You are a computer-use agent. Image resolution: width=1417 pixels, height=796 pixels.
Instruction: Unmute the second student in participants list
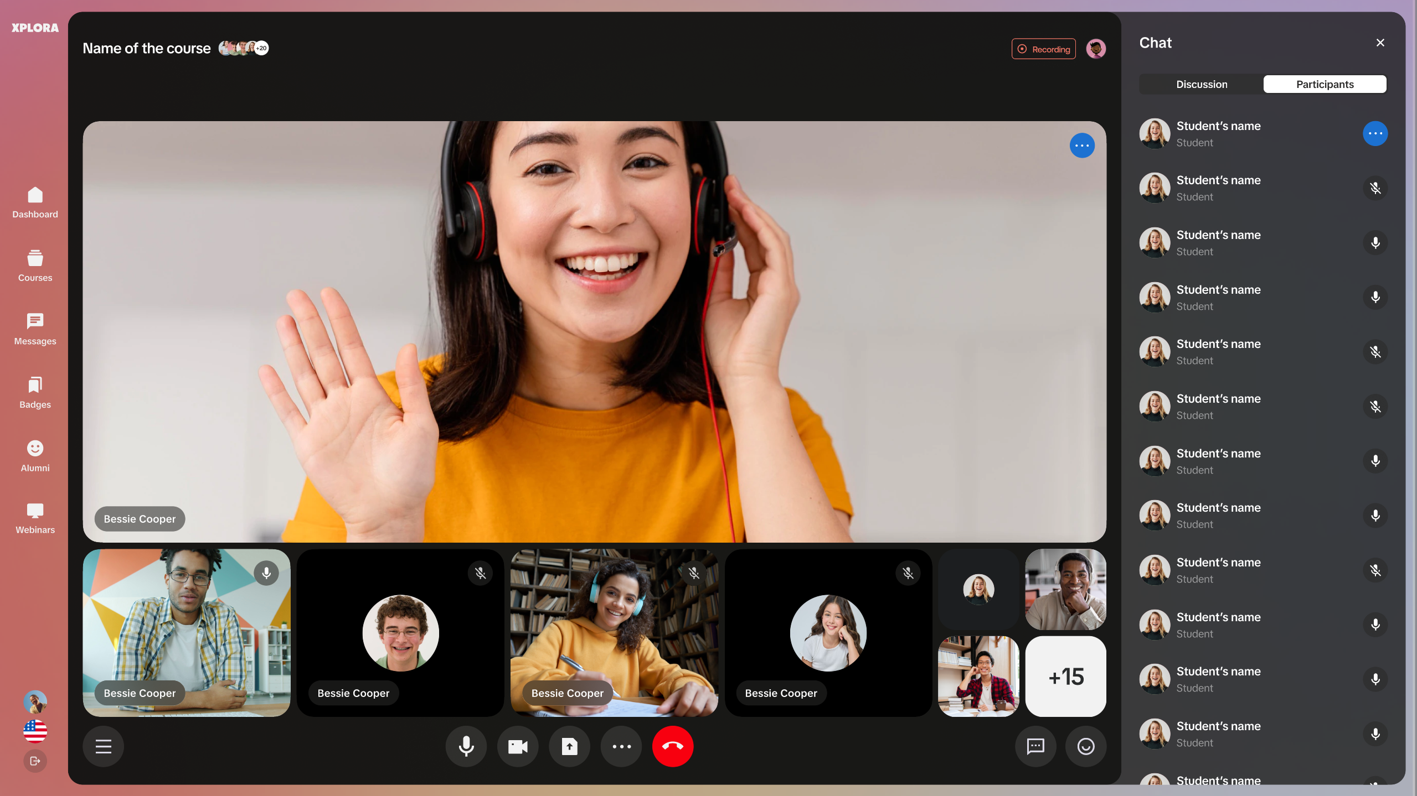[1375, 188]
